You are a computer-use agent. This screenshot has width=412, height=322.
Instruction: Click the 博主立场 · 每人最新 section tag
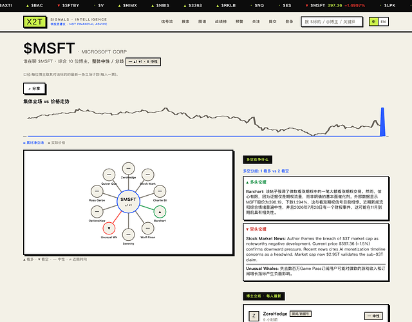pos(264,296)
